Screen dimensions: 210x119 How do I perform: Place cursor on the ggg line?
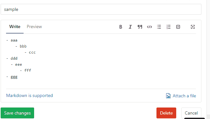click(x=12, y=77)
